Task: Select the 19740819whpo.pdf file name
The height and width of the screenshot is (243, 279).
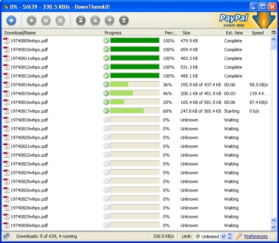Action: [29, 129]
